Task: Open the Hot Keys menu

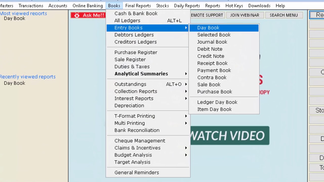Action: [234, 6]
